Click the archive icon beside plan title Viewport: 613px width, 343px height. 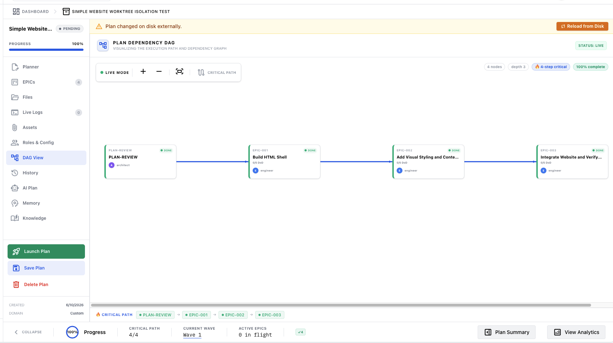[x=66, y=12]
